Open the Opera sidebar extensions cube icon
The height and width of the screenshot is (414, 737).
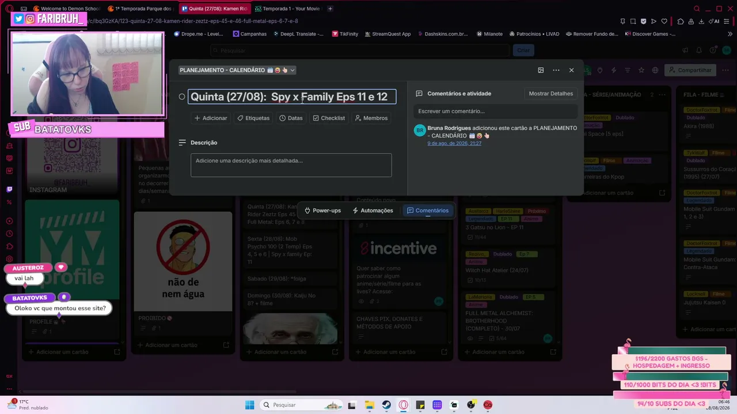(x=9, y=247)
